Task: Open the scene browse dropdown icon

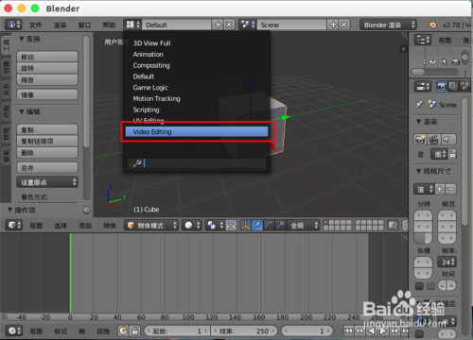Action: click(x=247, y=25)
